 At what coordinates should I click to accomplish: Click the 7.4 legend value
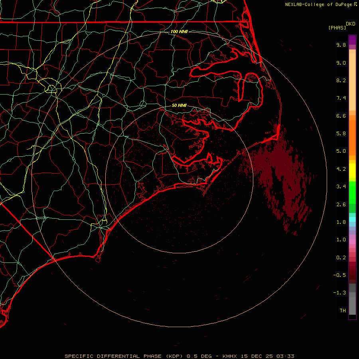click(341, 98)
